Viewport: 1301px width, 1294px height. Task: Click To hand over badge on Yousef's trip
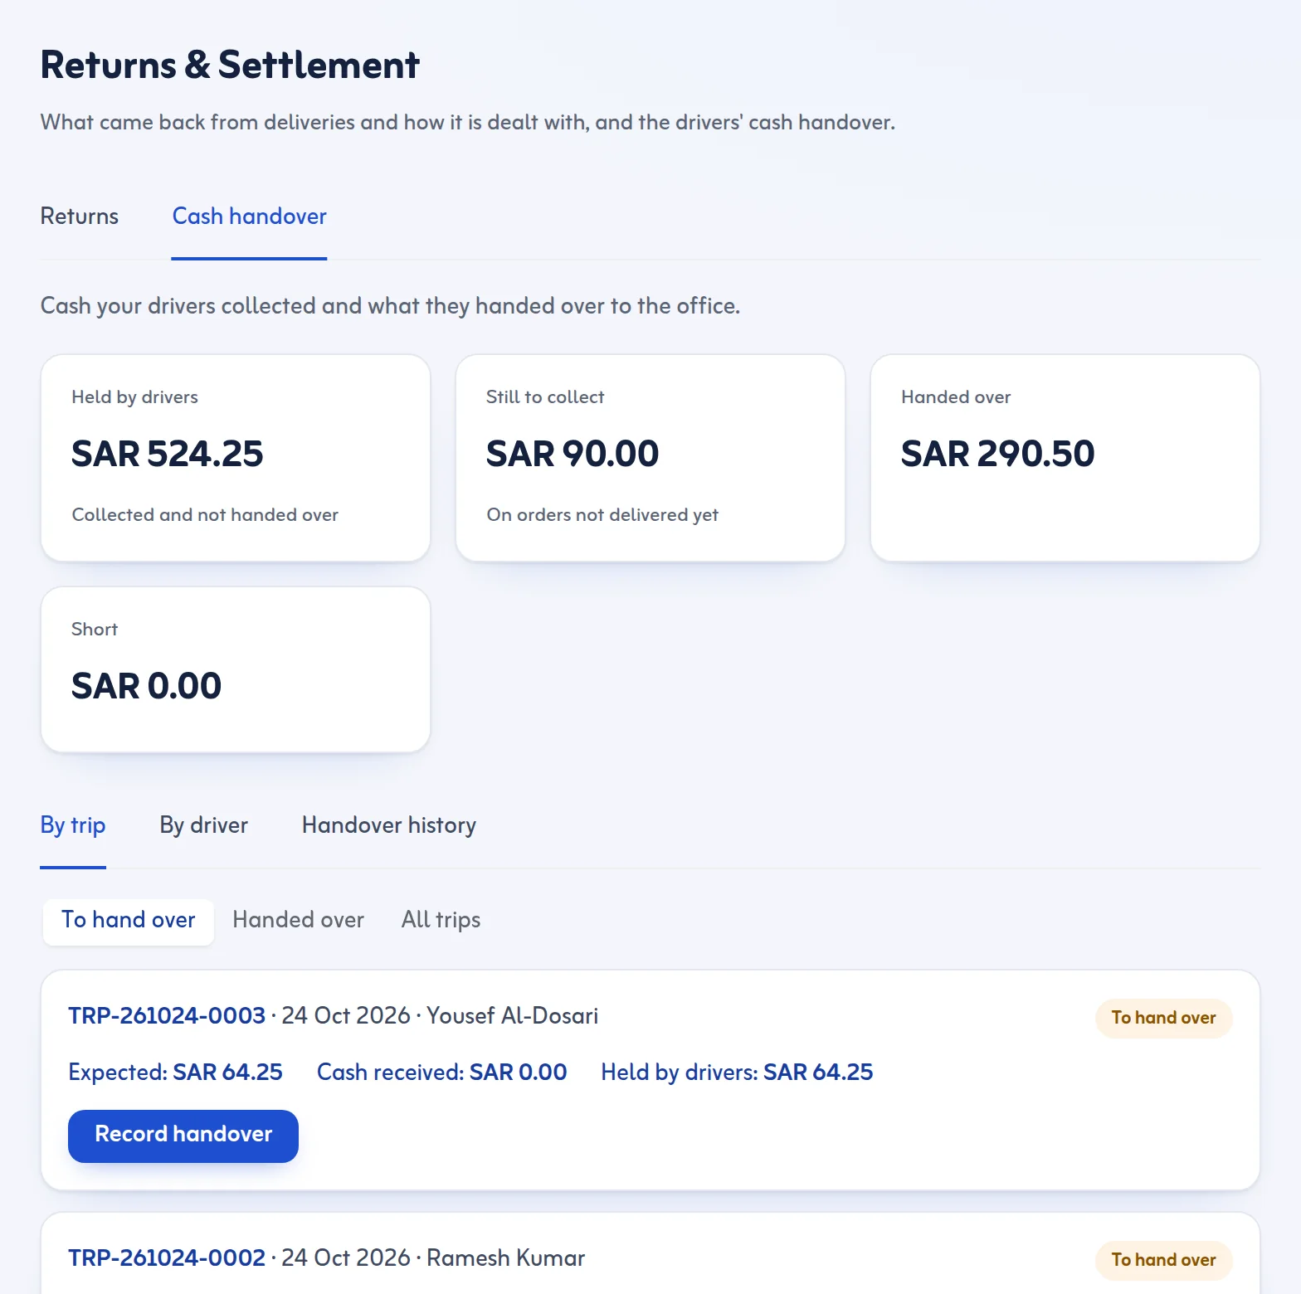tap(1164, 1018)
